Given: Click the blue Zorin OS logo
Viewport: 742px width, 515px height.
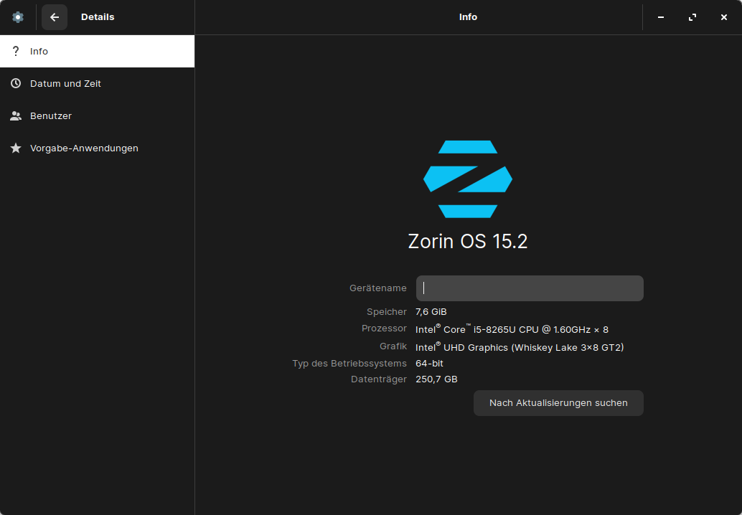Looking at the screenshot, I should pos(468,179).
